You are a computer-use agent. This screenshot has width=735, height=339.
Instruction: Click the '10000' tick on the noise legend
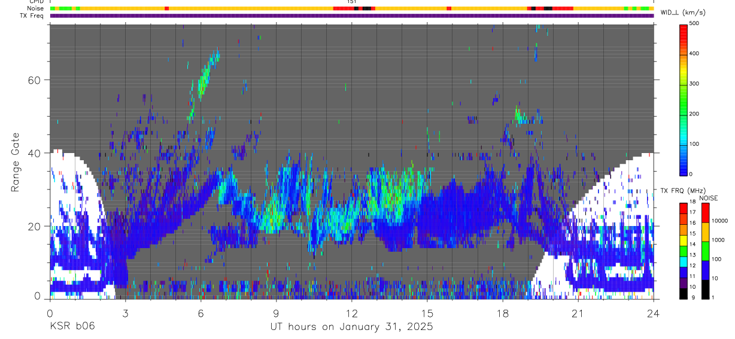tap(719, 221)
